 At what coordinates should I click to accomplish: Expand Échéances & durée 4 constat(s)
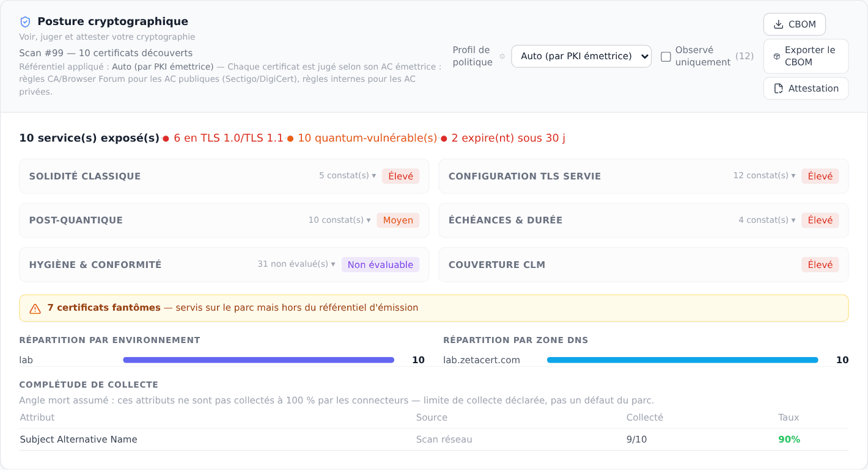pyautogui.click(x=767, y=220)
